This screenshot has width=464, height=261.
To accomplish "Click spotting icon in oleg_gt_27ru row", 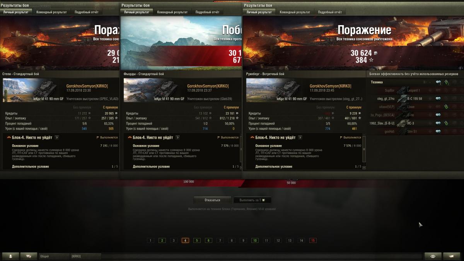I will point(438,98).
